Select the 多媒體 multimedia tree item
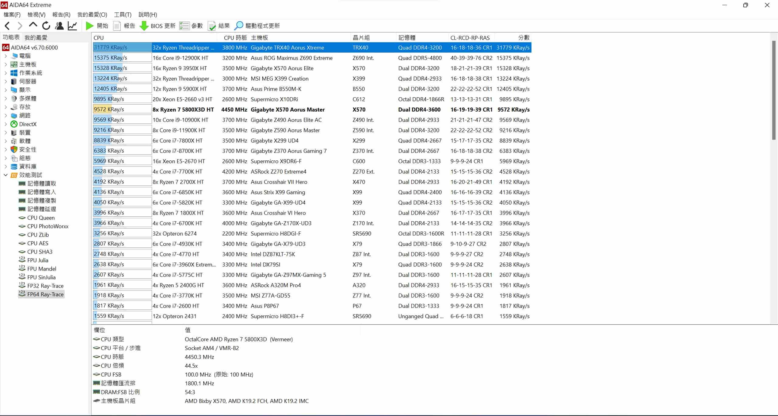The height and width of the screenshot is (416, 778). [24, 98]
